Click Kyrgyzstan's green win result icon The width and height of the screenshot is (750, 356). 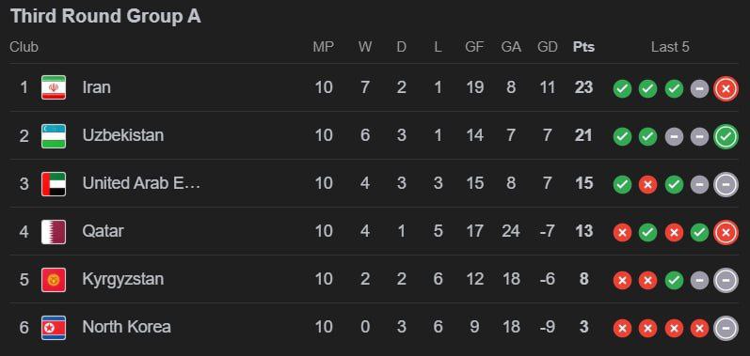point(674,280)
